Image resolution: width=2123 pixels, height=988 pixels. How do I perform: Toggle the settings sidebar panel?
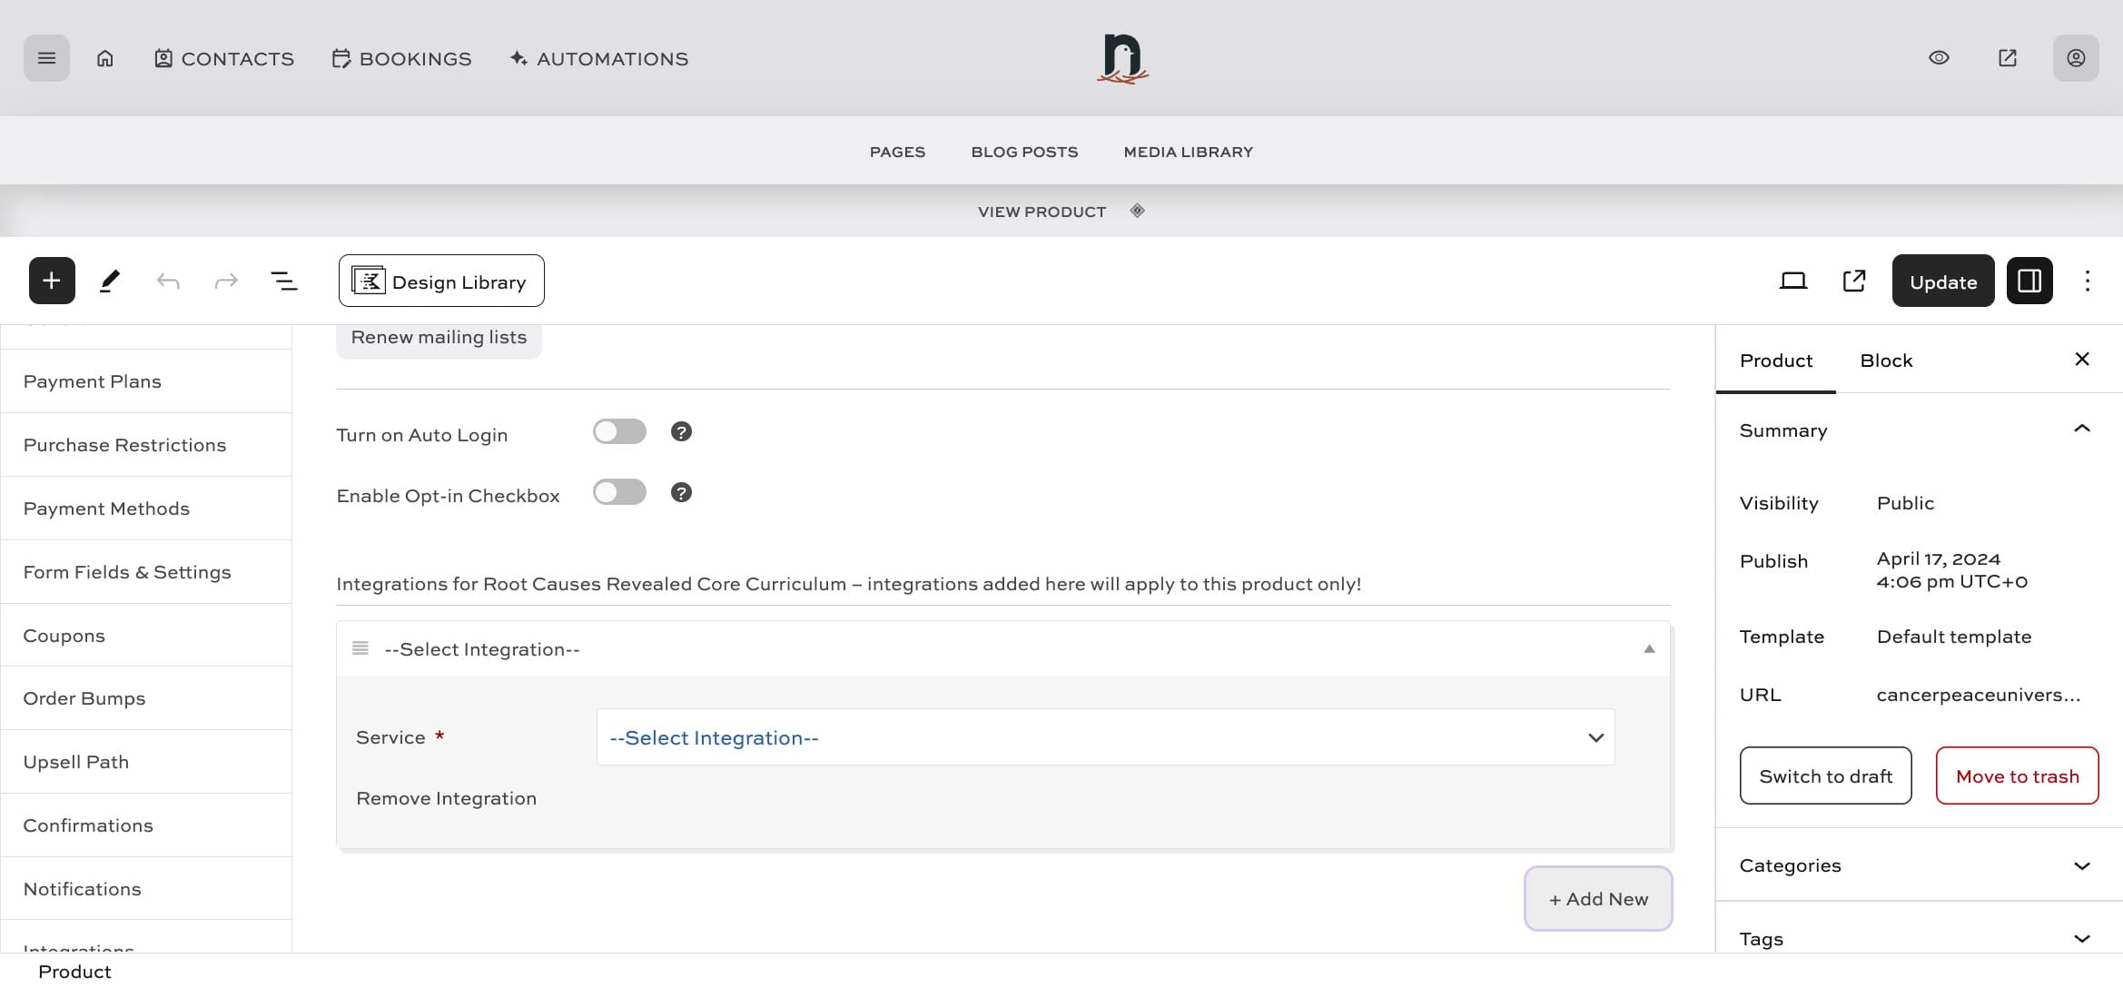[2029, 280]
